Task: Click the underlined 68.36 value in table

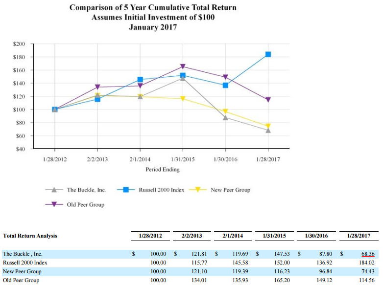Action: (367, 254)
